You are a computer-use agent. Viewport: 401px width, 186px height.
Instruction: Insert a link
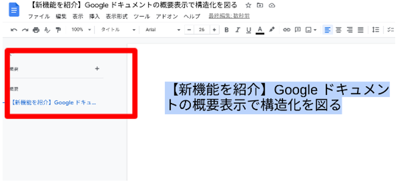click(x=287, y=30)
